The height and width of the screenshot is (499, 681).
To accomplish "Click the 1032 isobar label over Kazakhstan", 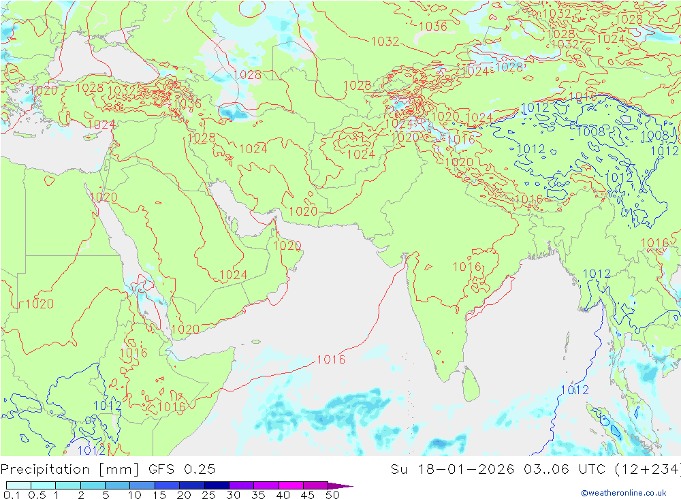I will point(385,42).
